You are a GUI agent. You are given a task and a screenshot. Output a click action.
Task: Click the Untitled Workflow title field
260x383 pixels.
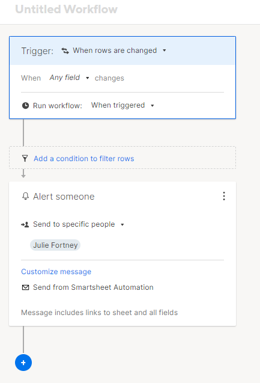point(66,9)
